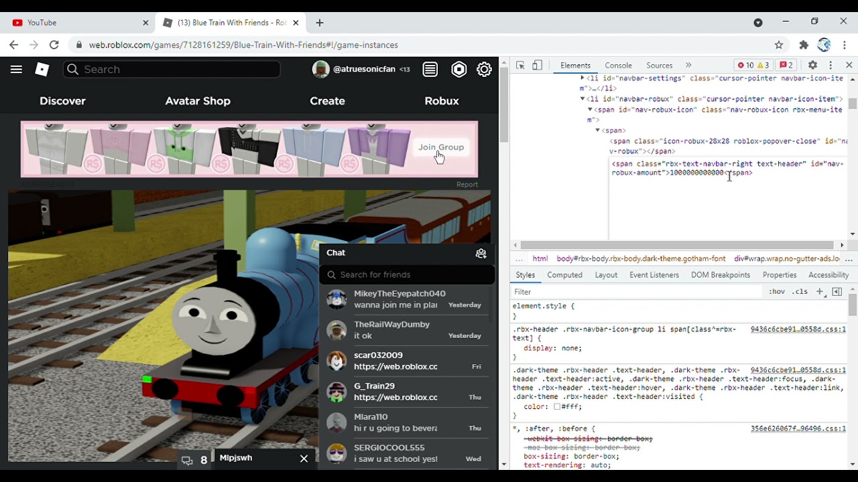
Task: Expand the navbar-settings li node
Action: tap(583, 78)
